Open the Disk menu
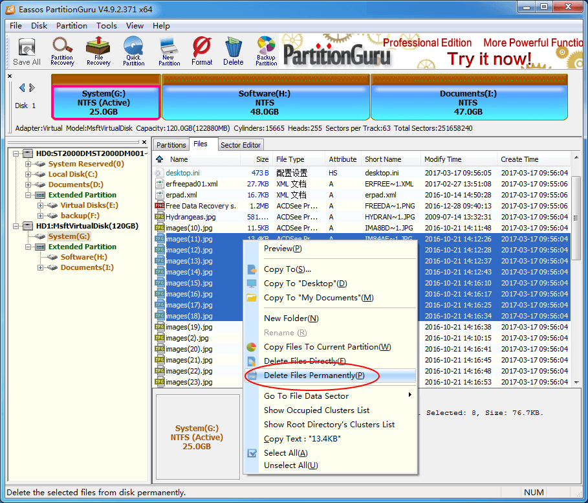This screenshot has height=503, width=588. click(x=39, y=25)
